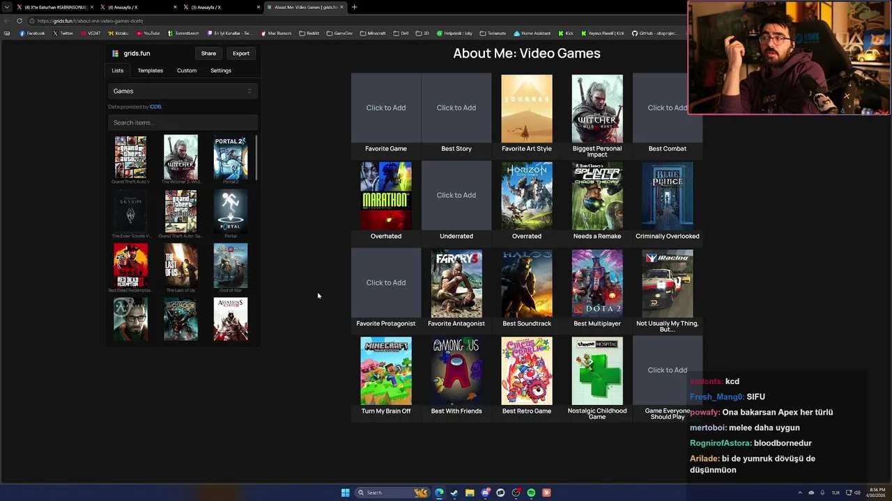Reload the page with refresh button
Screen dimensions: 892x501
[x=20, y=21]
